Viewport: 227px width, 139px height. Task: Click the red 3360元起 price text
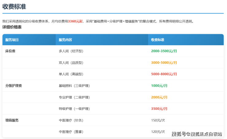click(x=75, y=21)
